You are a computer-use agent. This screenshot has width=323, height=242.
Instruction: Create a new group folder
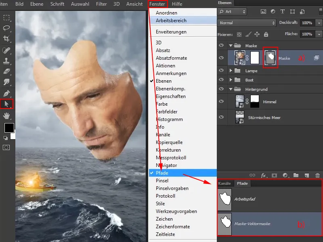pyautogui.click(x=296, y=175)
